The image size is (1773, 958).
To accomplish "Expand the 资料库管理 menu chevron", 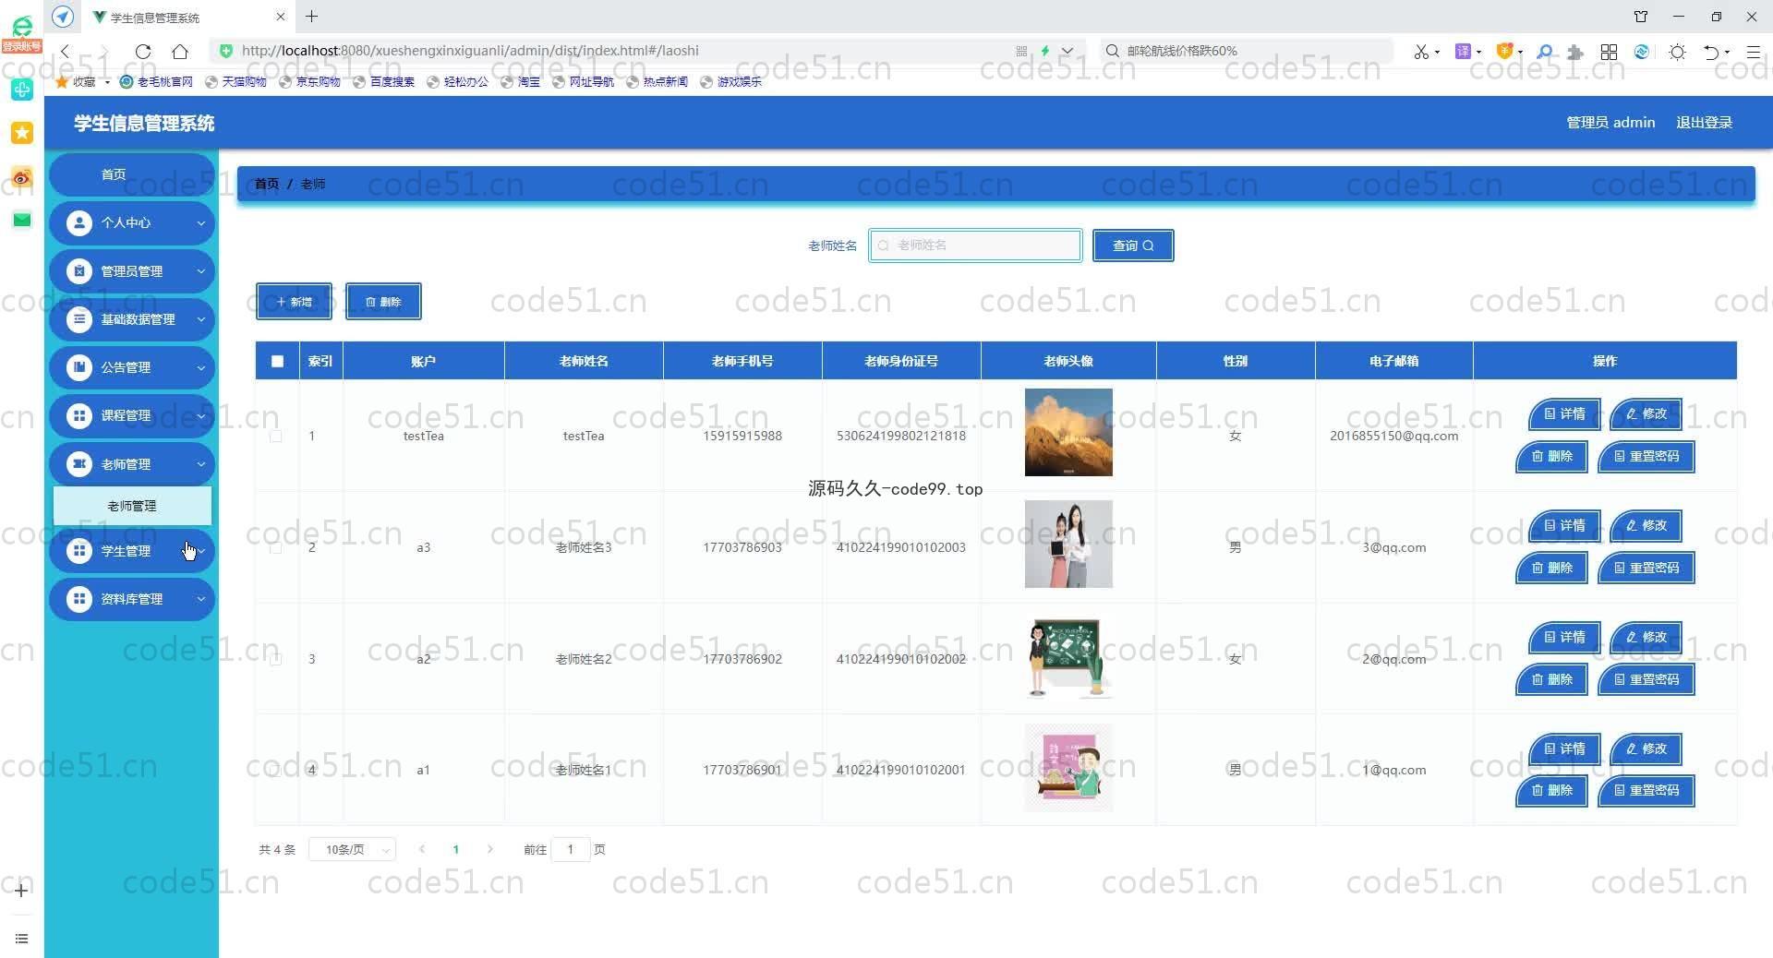I will pos(200,599).
